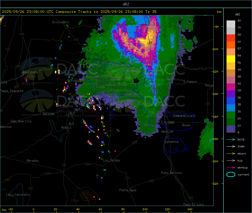Image resolution: width=252 pixels, height=213 pixels.
Task: Click the 'Paso_Barroso' map label
Action: tap(171, 173)
